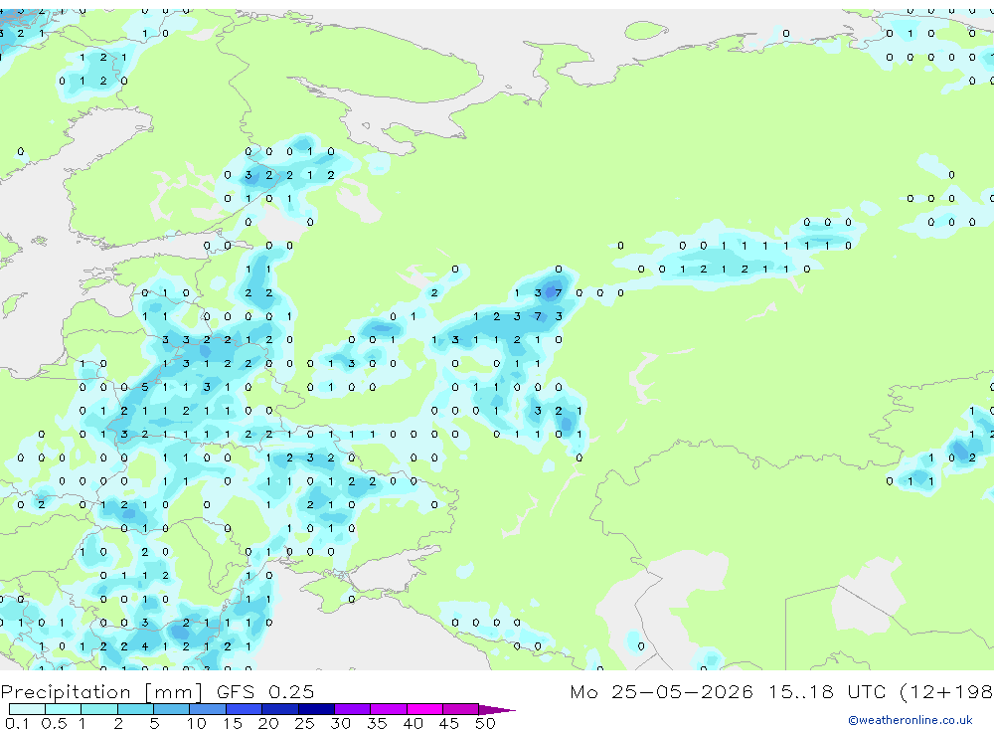Click the 0.1–0.5 mm legend color box

point(27,709)
